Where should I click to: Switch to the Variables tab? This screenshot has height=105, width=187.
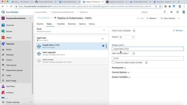pyautogui.click(x=61, y=24)
